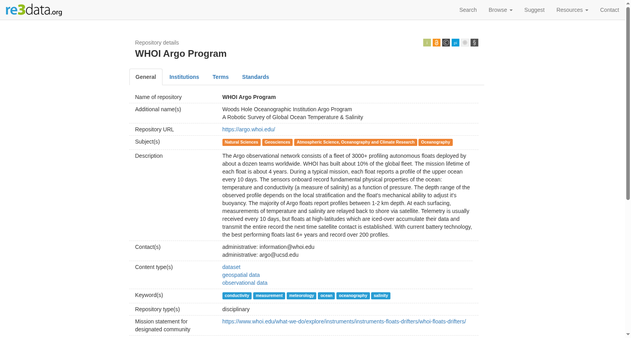Go to re3data.org home logo
This screenshot has height=338, width=631.
(x=34, y=10)
